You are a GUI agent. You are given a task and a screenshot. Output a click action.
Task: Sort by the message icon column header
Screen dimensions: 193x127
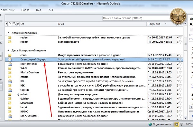point(10,24)
